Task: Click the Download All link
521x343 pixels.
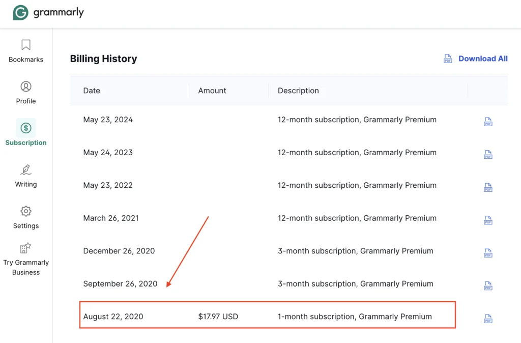Action: [482, 59]
